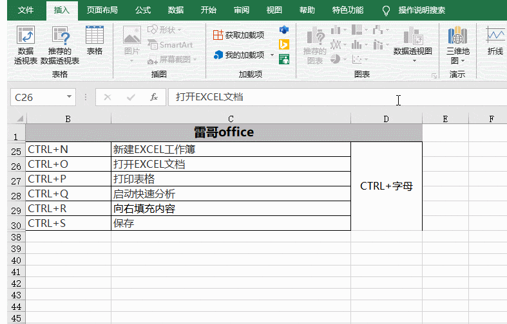Expand the 数据透视图 dropdown arrow
Image resolution: width=507 pixels, height=324 pixels.
pos(414,60)
